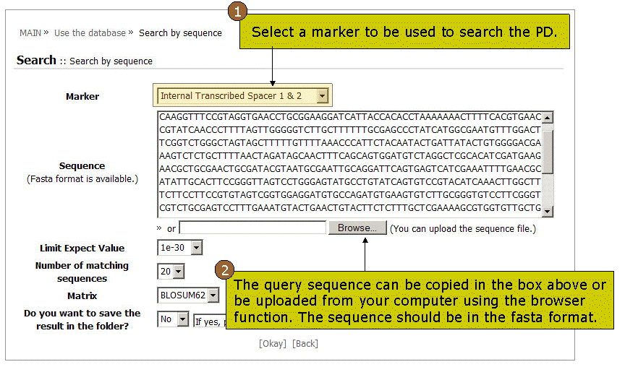The image size is (625, 367).
Task: Expand the Limit Expect Value dropdown
Action: [196, 249]
